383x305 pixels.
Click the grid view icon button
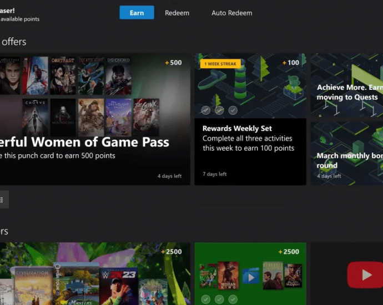[x=3, y=200]
